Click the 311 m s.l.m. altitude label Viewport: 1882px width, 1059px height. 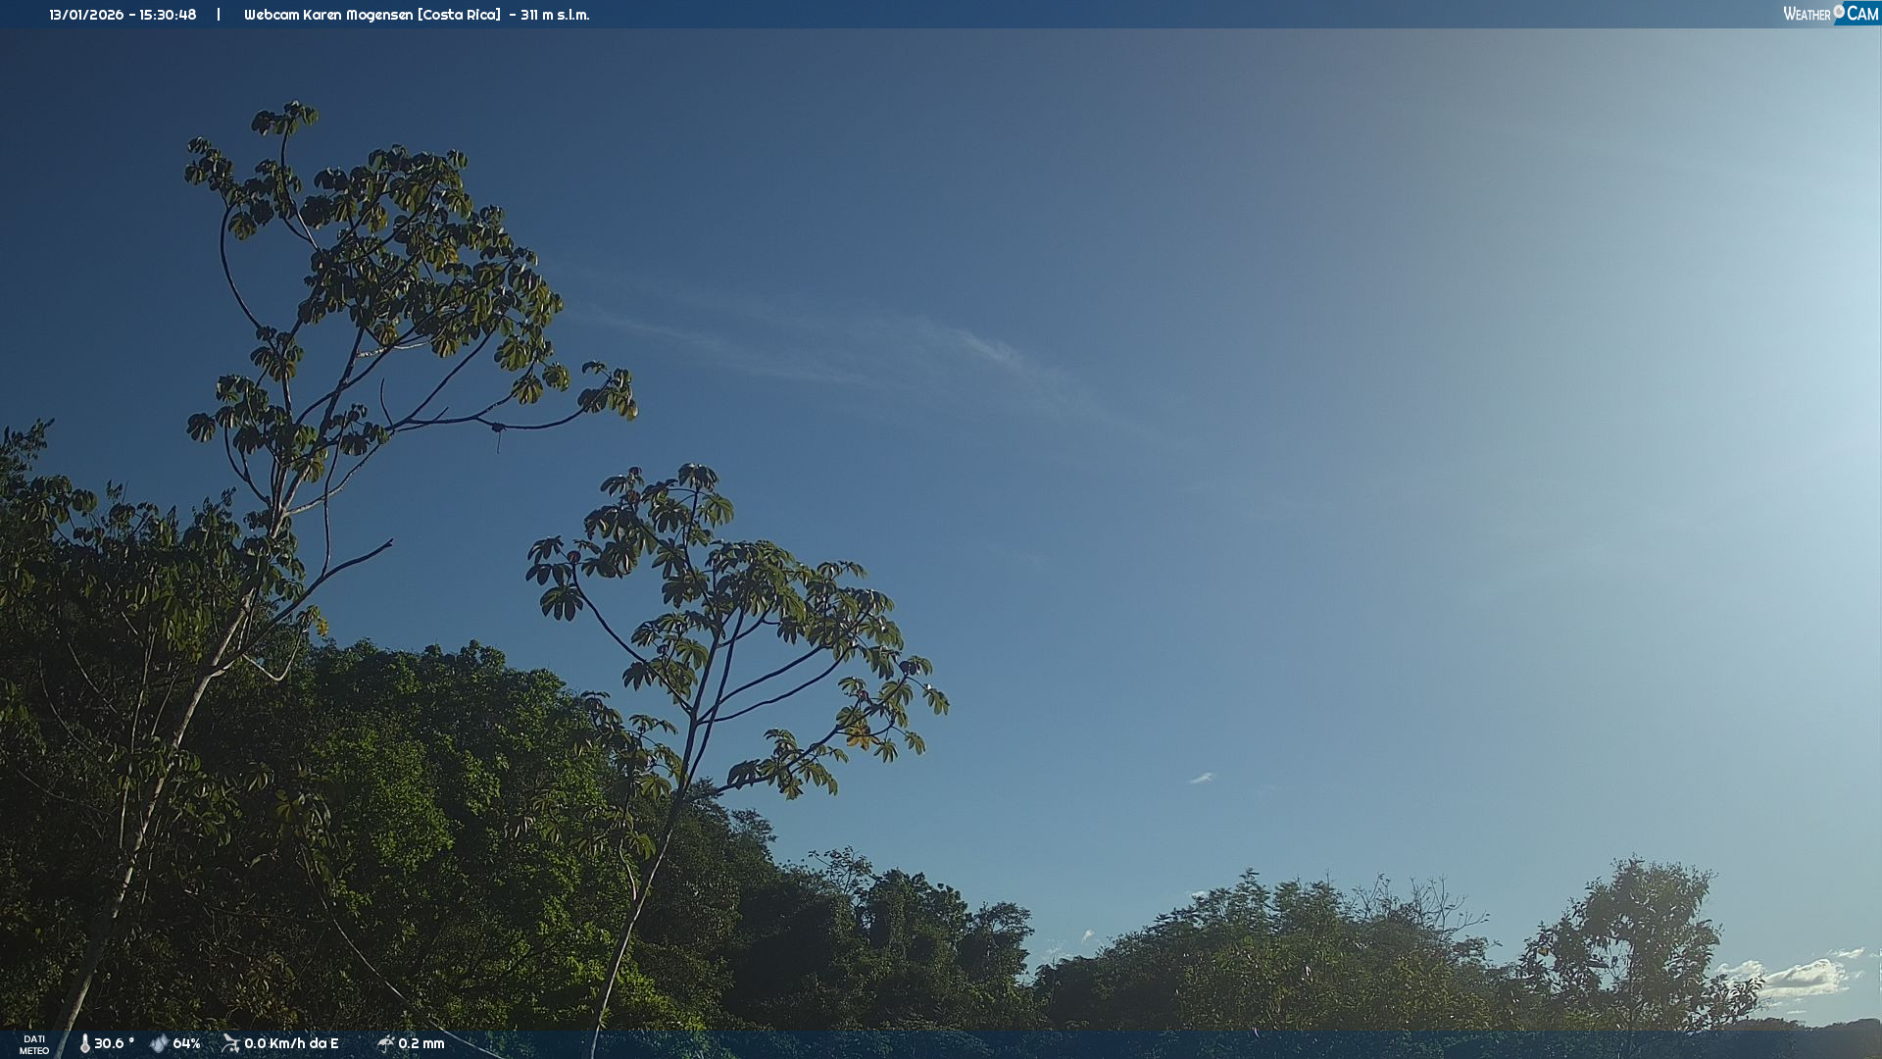555,15
